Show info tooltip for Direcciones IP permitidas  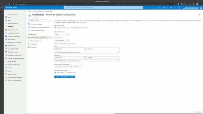(70, 64)
